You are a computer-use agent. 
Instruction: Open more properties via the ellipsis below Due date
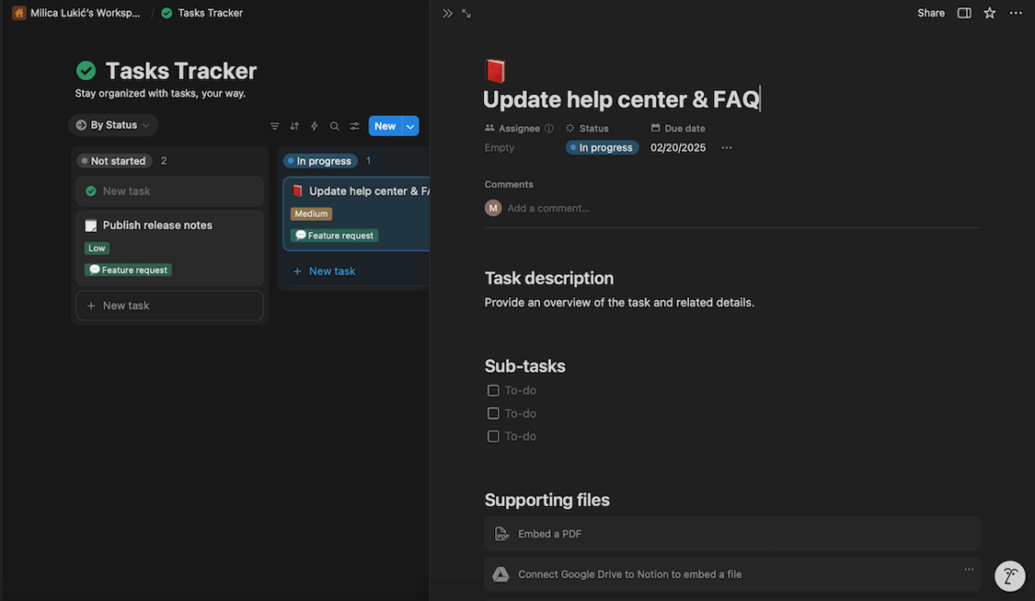pos(725,146)
